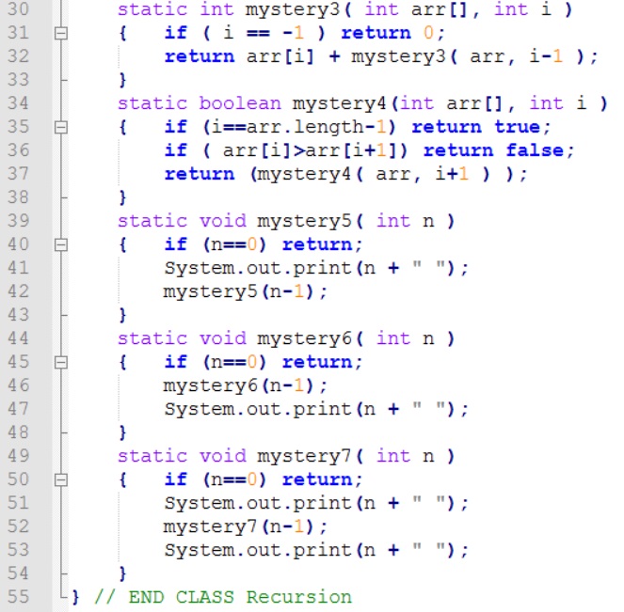Viewport: 624px width, 612px height.
Task: Click mystery6 method name on line 44
Action: 304,339
